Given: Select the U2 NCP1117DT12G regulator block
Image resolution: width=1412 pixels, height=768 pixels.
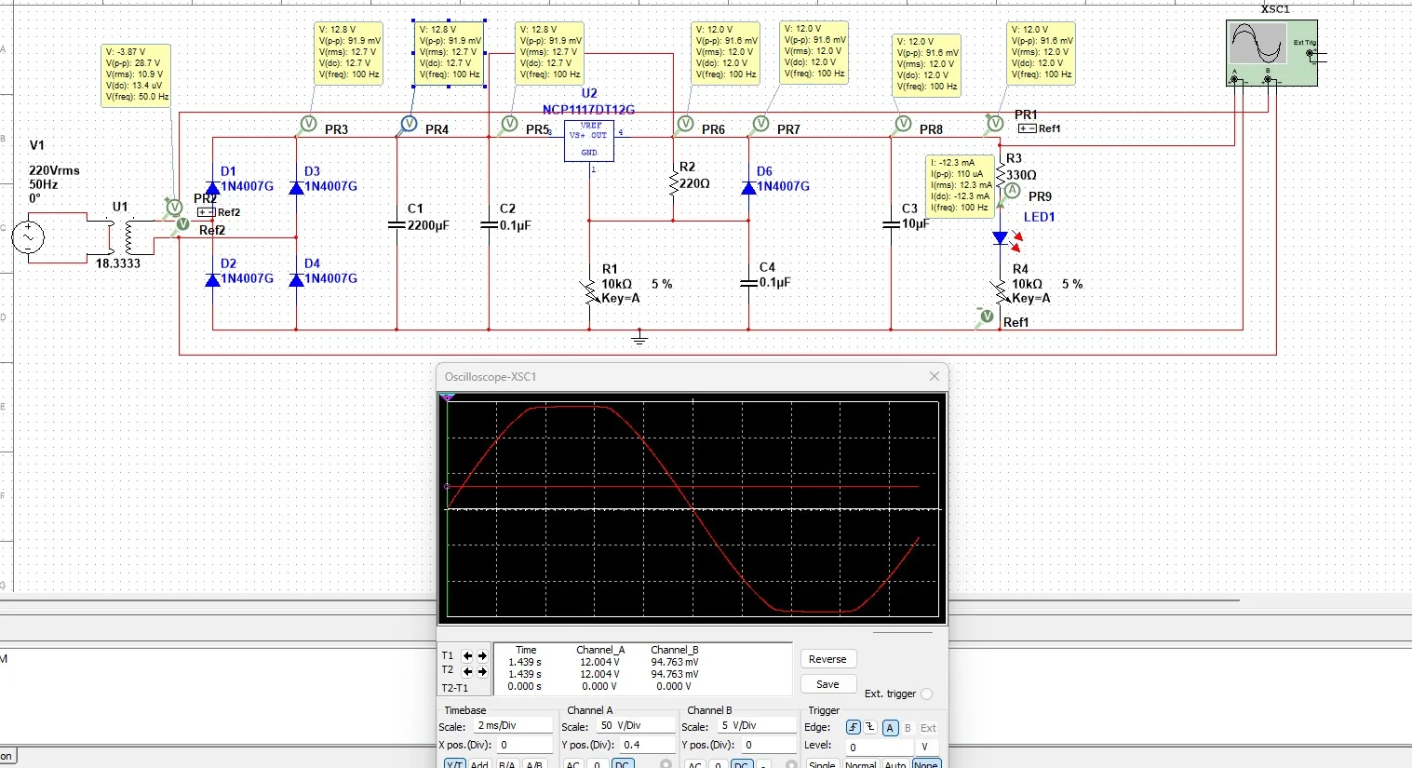Looking at the screenshot, I should (589, 140).
